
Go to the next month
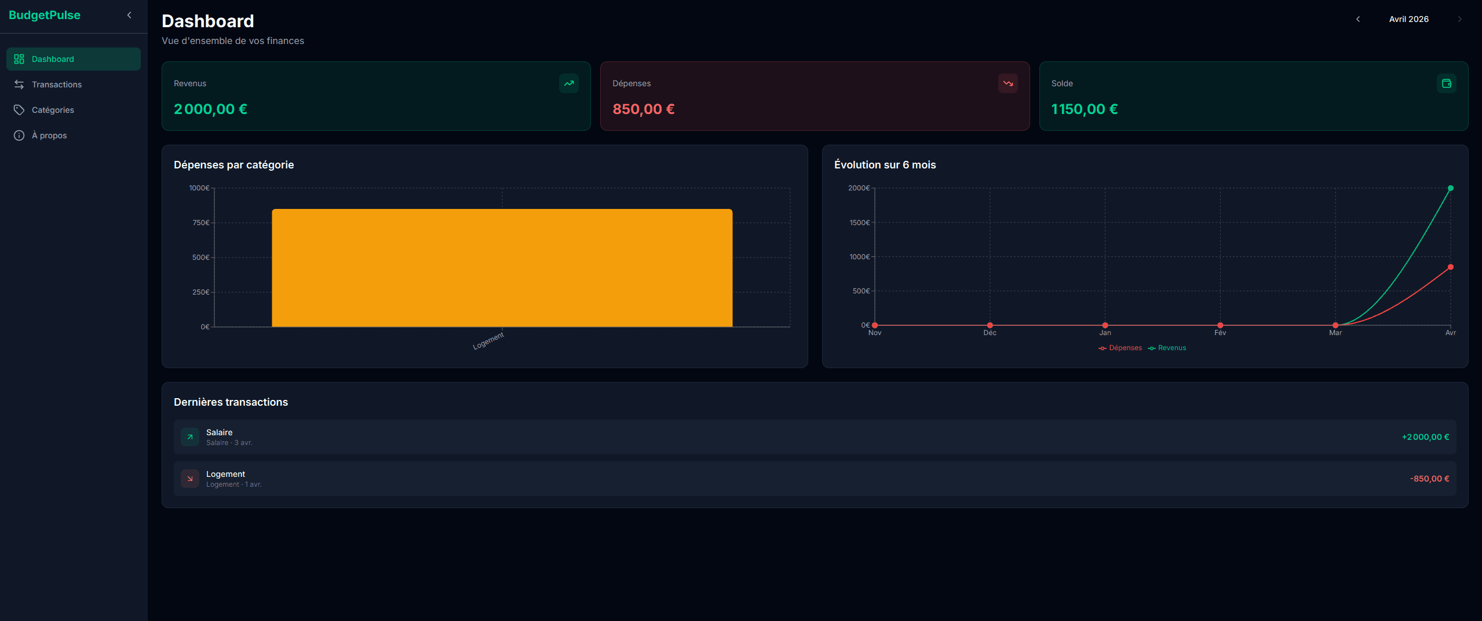pos(1459,19)
